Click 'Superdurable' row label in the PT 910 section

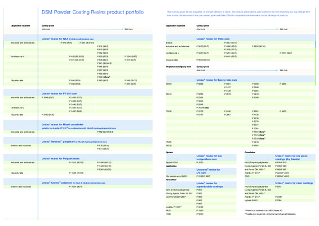(17, 115)
